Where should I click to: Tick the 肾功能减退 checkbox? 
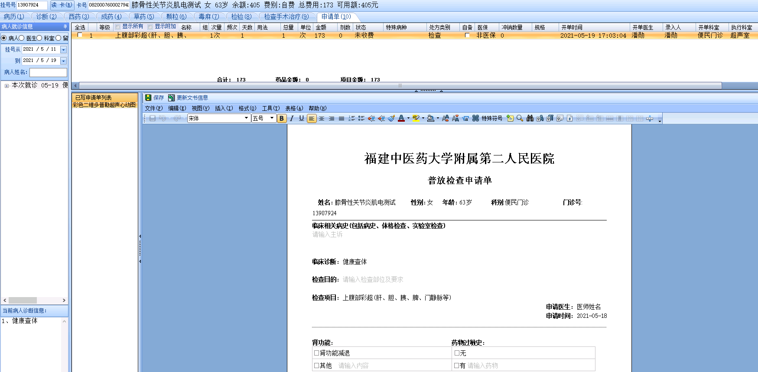(316, 353)
